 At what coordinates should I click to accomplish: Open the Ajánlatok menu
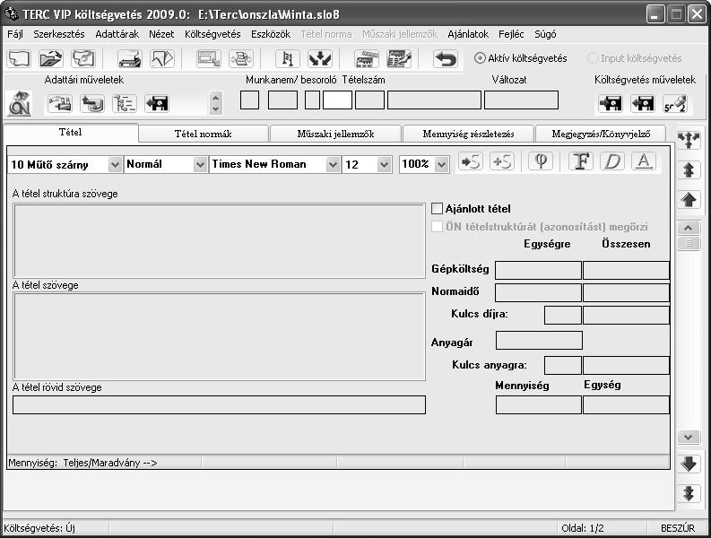tap(468, 34)
